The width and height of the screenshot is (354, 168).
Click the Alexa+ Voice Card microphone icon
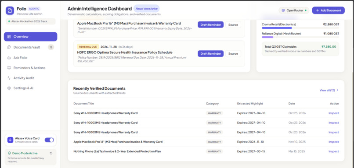click(x=10, y=140)
